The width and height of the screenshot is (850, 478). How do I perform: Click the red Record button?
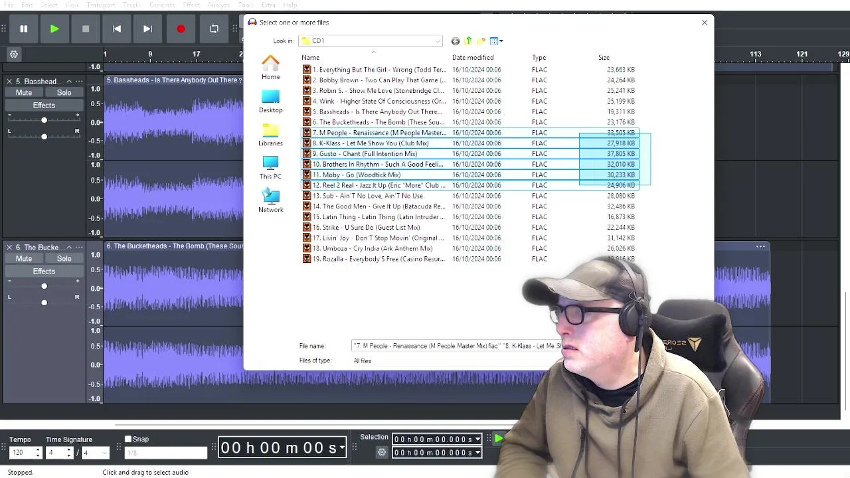pyautogui.click(x=181, y=29)
